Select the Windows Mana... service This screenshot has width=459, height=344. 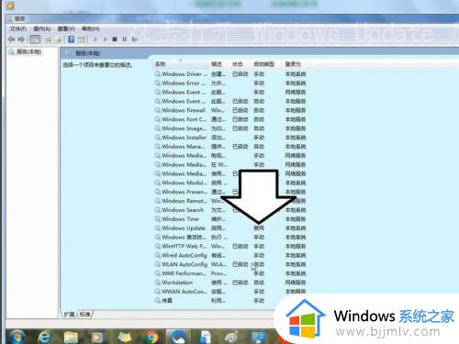[230, 147]
